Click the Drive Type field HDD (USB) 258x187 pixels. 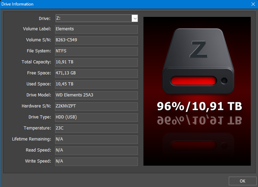coord(96,117)
